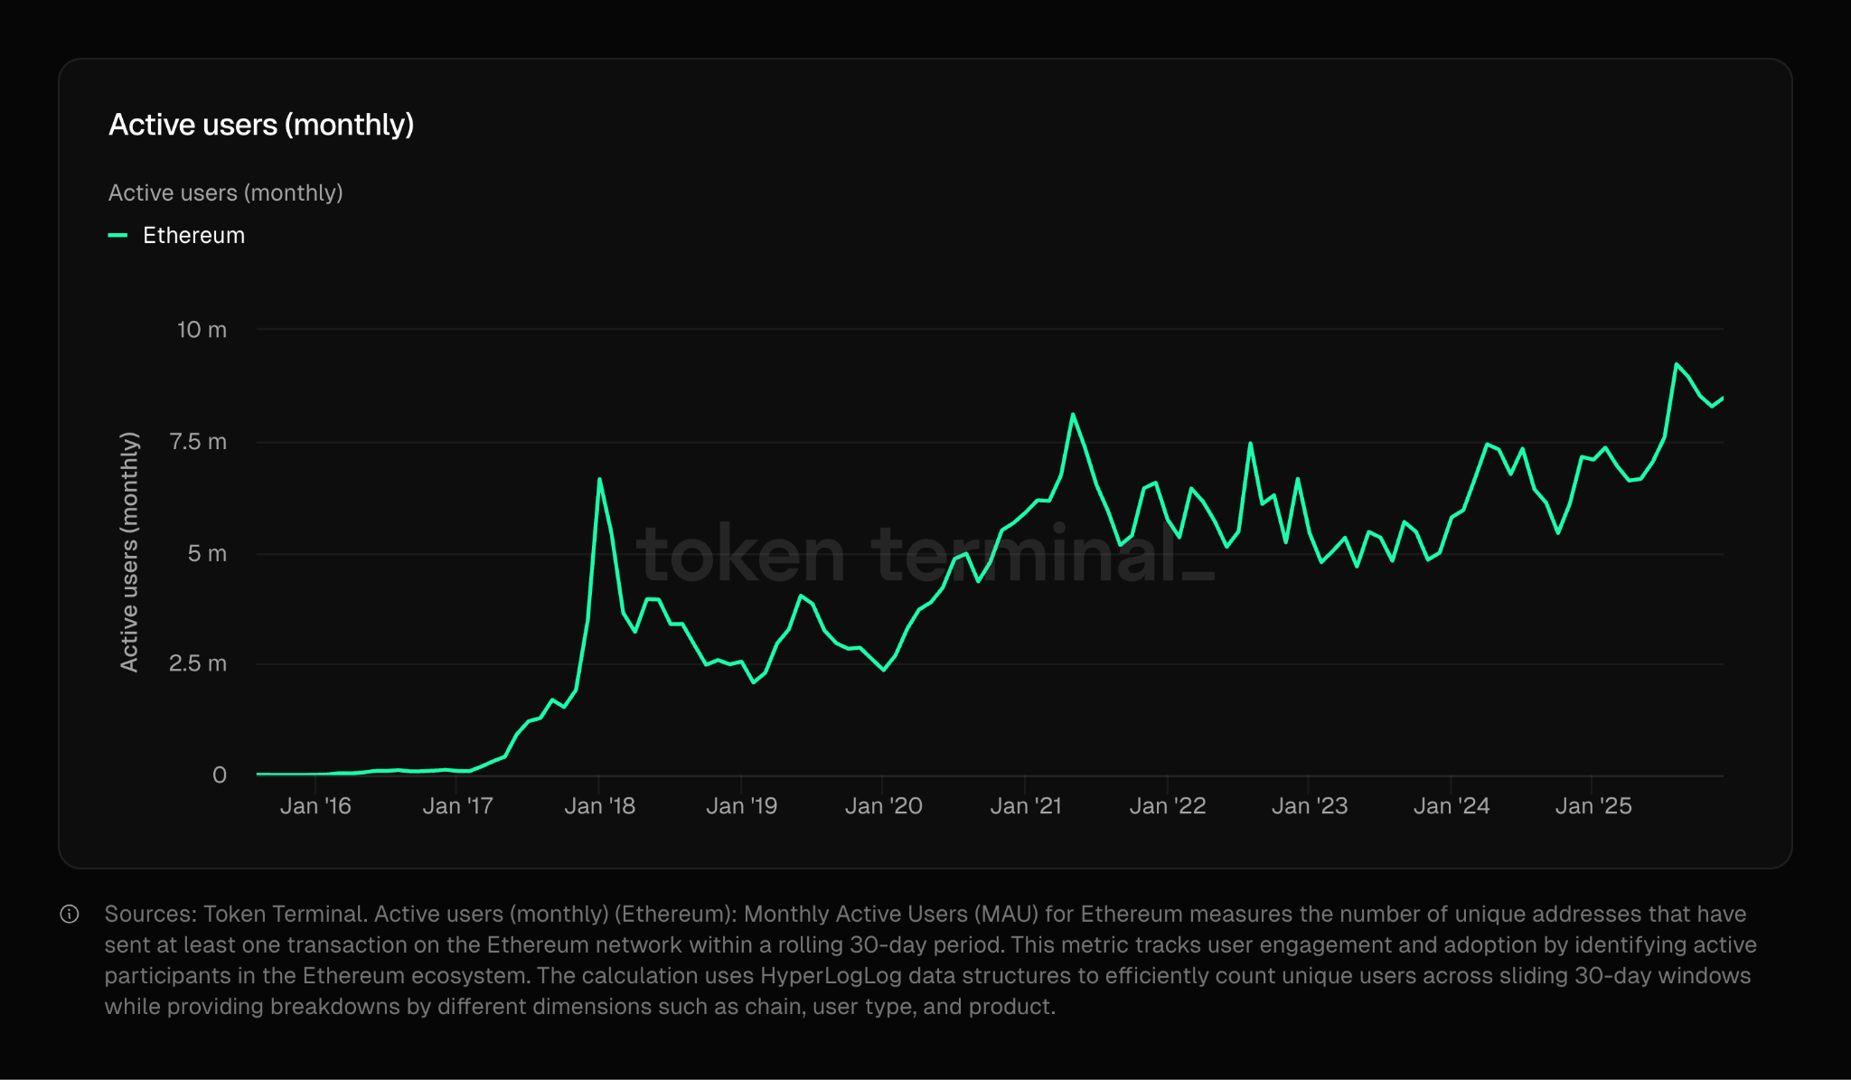This screenshot has height=1080, width=1851.
Task: Click the Jan '24 x-axis label
Action: pos(1451,805)
